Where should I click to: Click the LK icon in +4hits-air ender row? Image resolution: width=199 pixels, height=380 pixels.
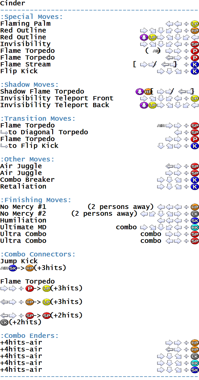195,356
